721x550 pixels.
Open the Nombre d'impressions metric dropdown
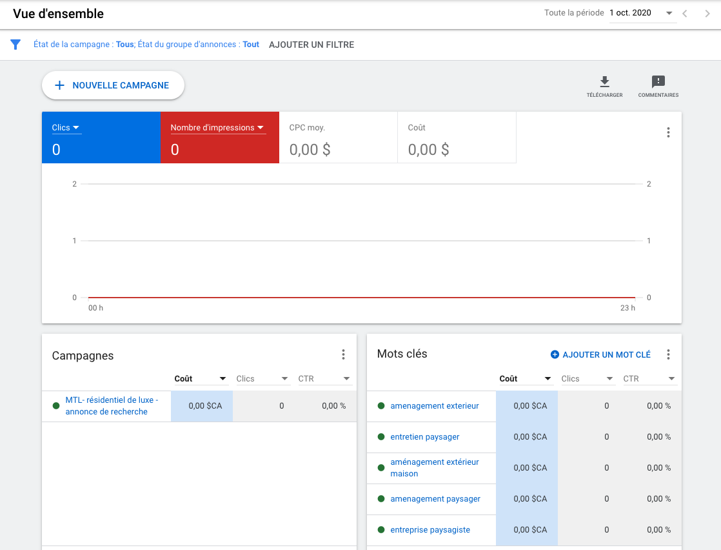(218, 127)
